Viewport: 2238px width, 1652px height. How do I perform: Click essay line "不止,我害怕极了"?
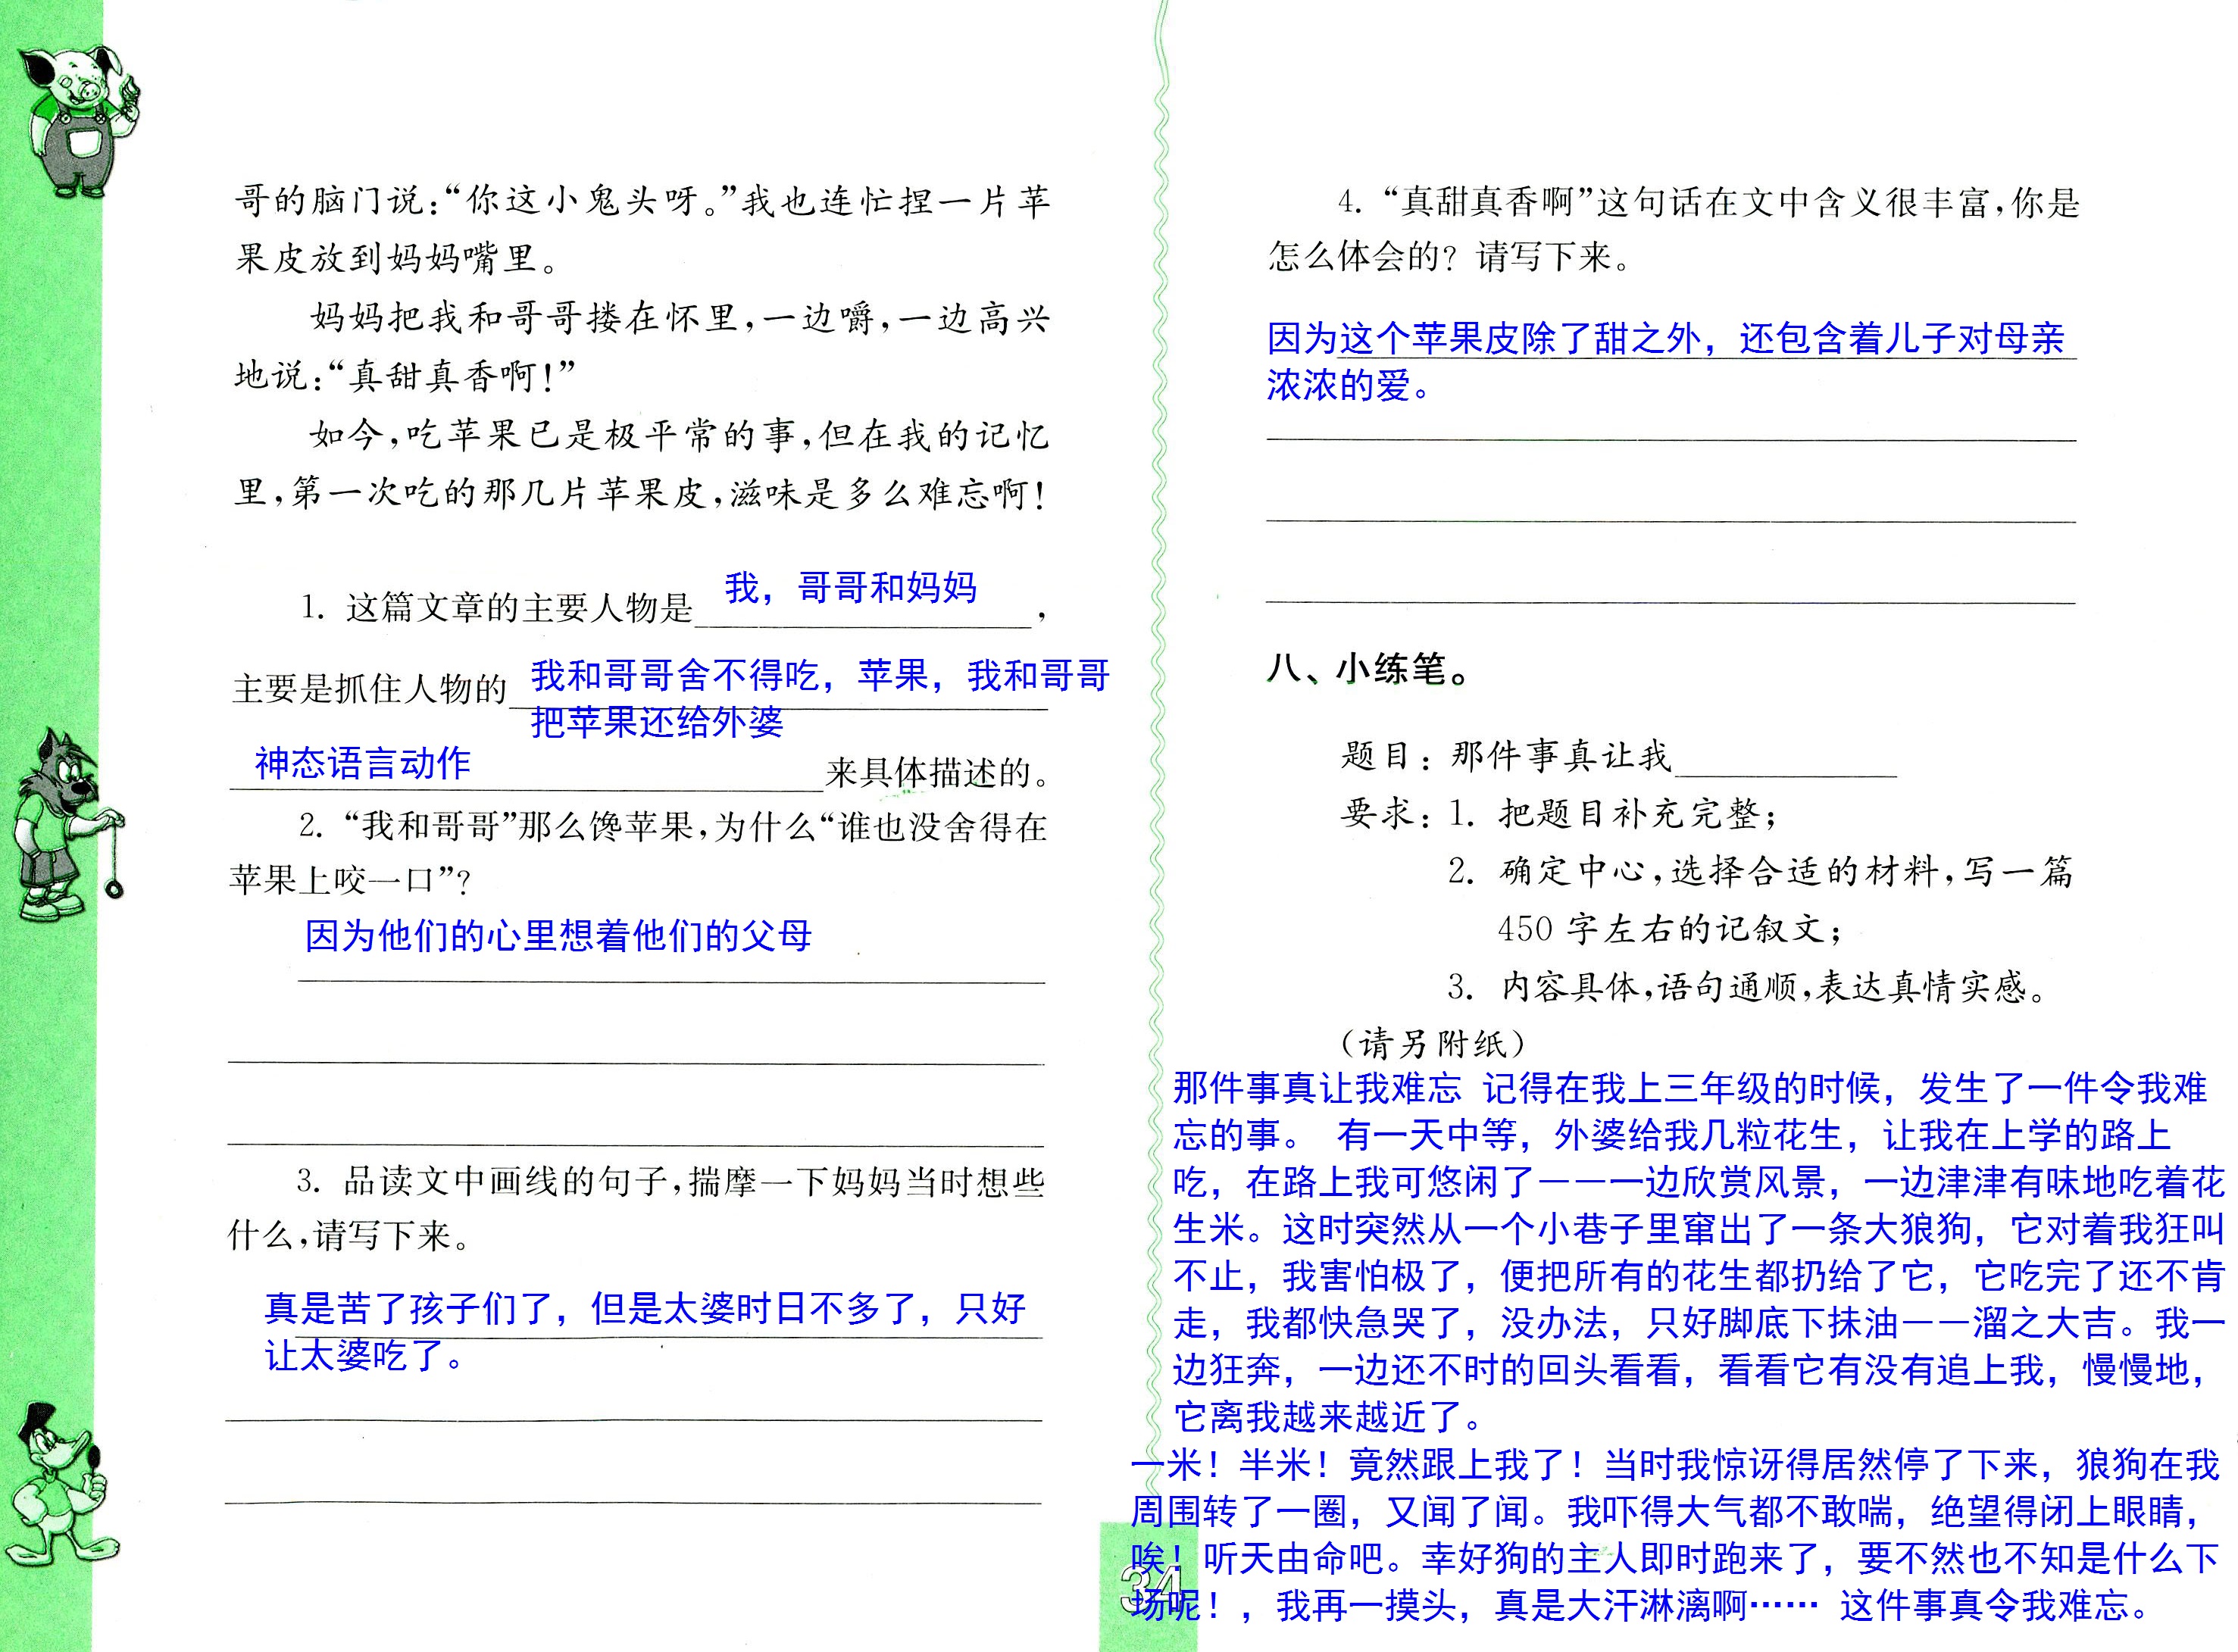tap(1699, 1276)
